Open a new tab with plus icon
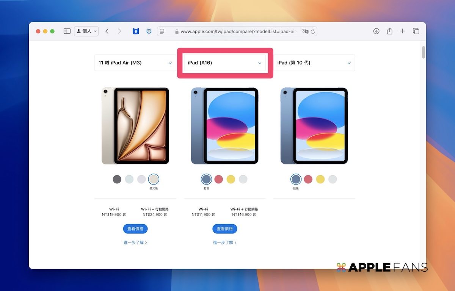This screenshot has width=455, height=291. tap(403, 31)
